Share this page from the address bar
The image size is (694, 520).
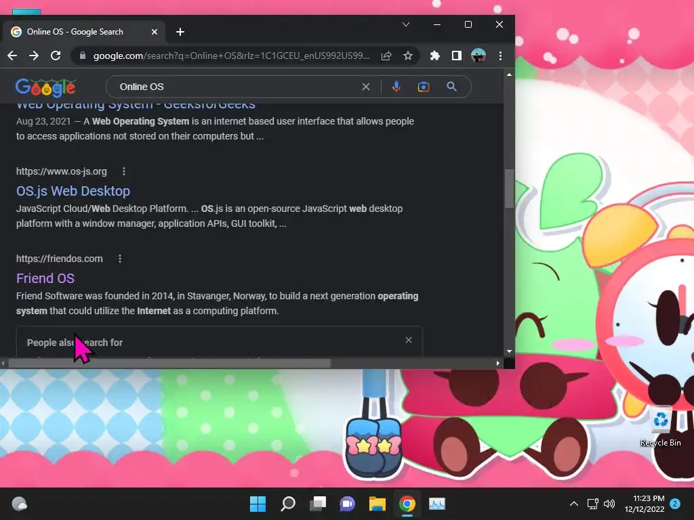386,56
